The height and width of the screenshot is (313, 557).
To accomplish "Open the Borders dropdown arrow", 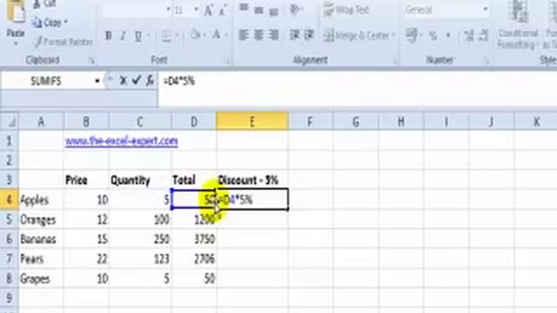I will click(177, 36).
